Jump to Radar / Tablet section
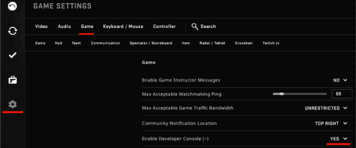Screen dimensions: 356x148 coord(212,43)
